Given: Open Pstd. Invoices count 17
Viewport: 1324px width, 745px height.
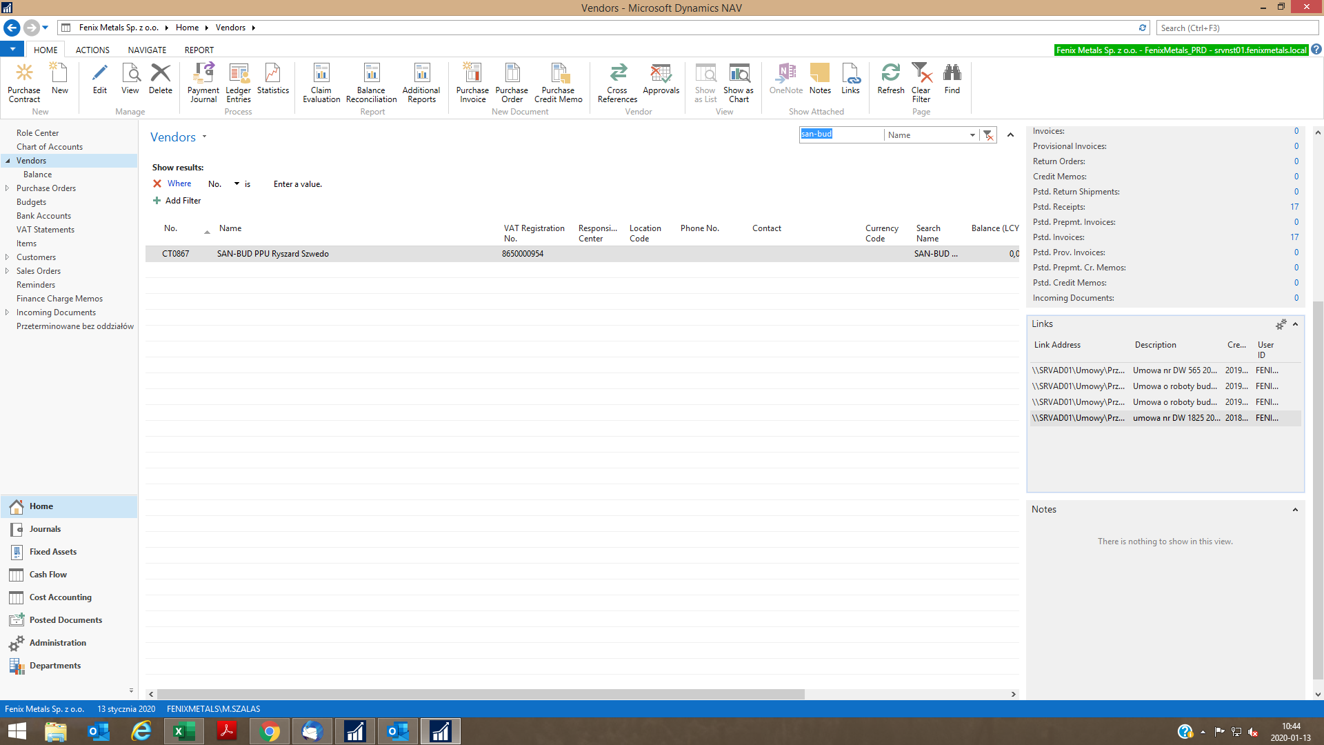Looking at the screenshot, I should (1294, 237).
